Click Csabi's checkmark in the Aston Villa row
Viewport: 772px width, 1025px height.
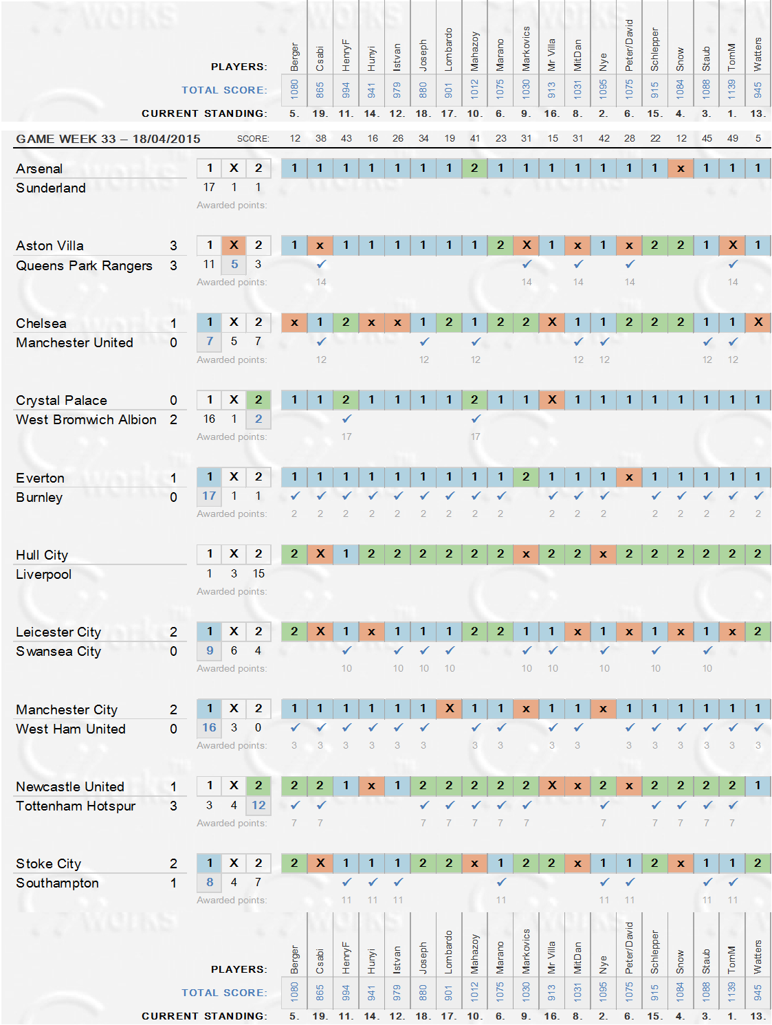320,264
